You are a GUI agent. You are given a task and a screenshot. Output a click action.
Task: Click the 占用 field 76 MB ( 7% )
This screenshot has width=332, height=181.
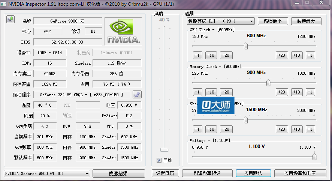point(117,84)
